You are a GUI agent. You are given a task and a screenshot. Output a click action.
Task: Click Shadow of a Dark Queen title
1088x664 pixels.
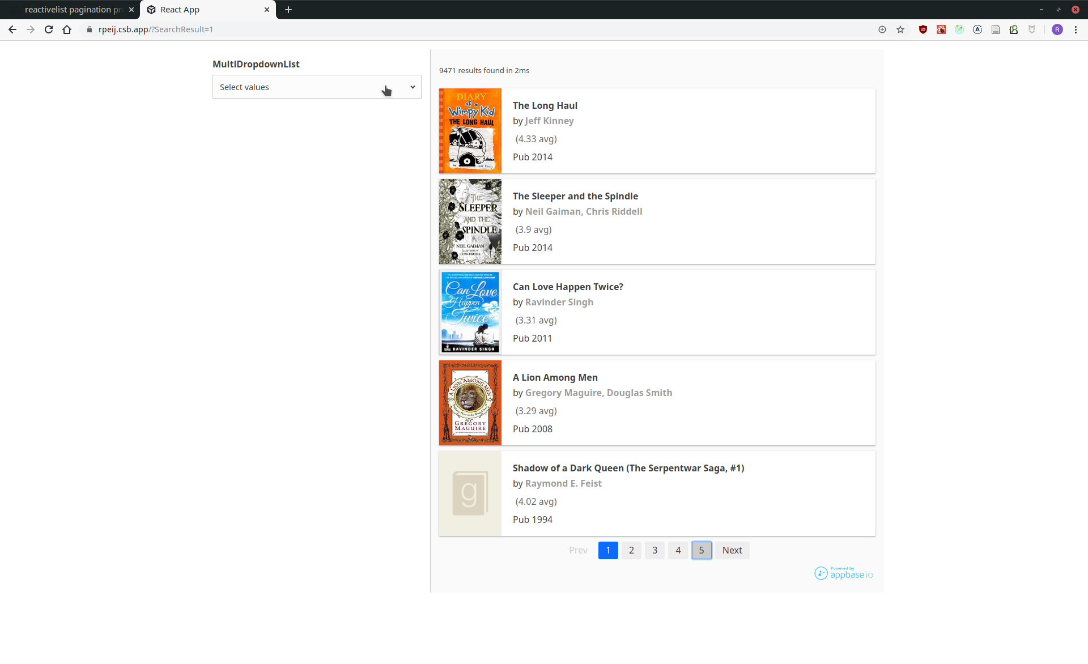(x=628, y=468)
